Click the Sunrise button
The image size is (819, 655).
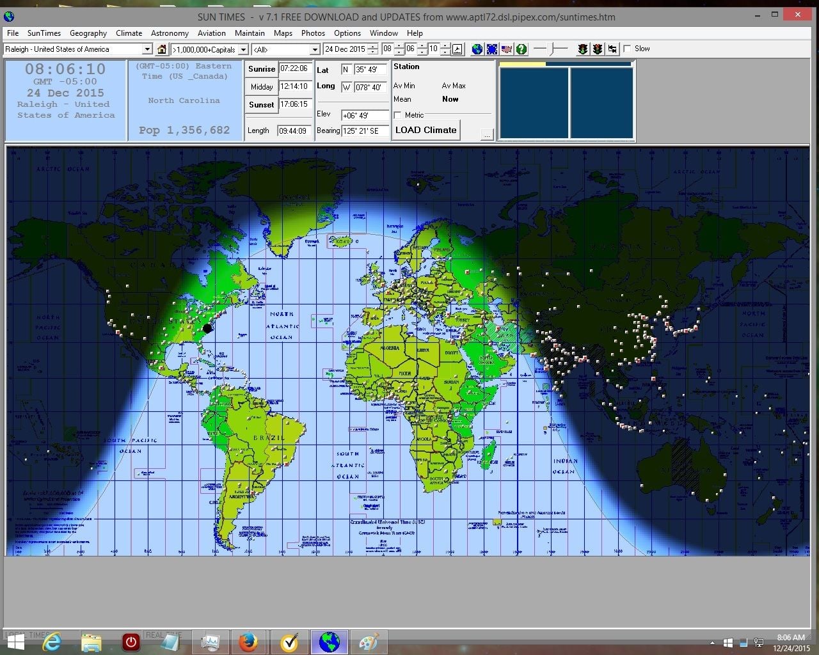click(x=261, y=69)
